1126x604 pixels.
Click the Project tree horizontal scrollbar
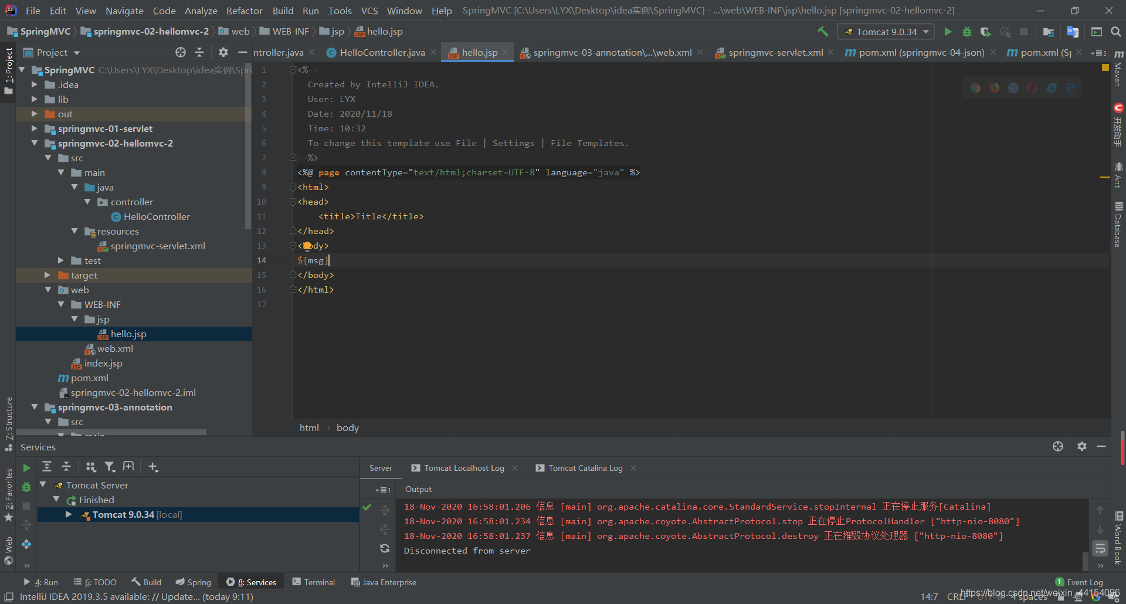[111, 433]
